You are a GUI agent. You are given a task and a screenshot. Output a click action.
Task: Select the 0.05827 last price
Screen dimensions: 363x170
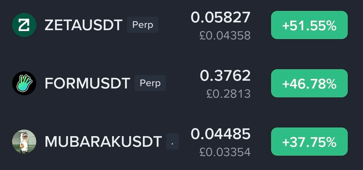pos(221,18)
